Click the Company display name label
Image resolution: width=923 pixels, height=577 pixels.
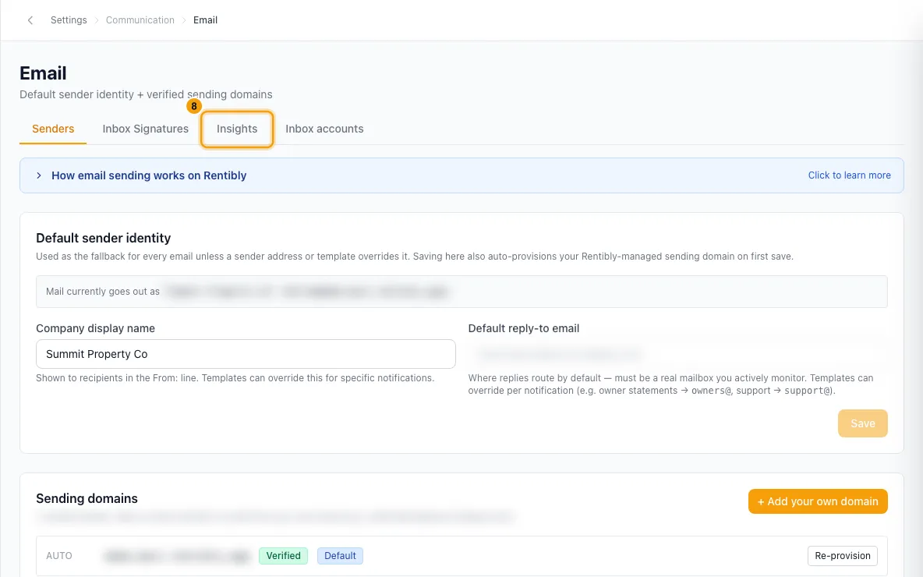pyautogui.click(x=95, y=328)
